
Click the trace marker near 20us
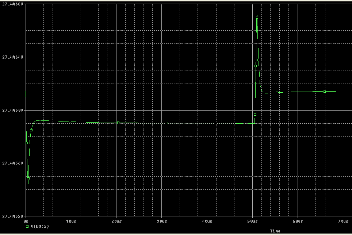point(118,123)
